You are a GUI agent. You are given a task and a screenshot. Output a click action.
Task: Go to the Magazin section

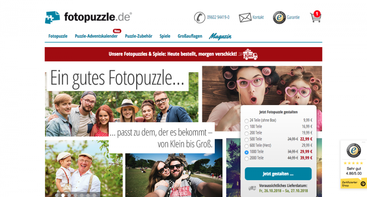coord(220,37)
